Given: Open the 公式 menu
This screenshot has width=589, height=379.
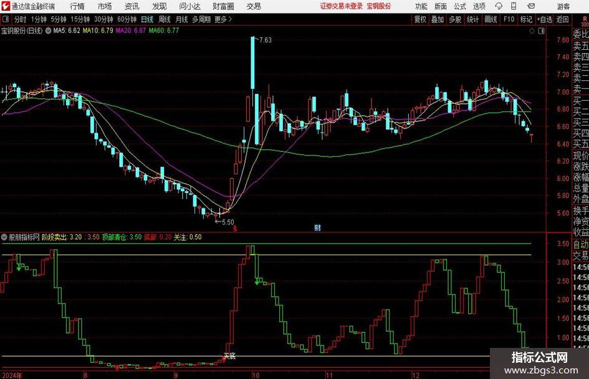Looking at the screenshot, I should 460,6.
